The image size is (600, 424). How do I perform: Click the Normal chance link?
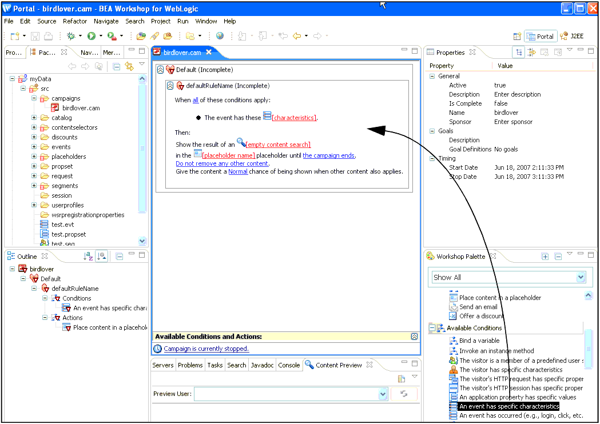(x=238, y=171)
